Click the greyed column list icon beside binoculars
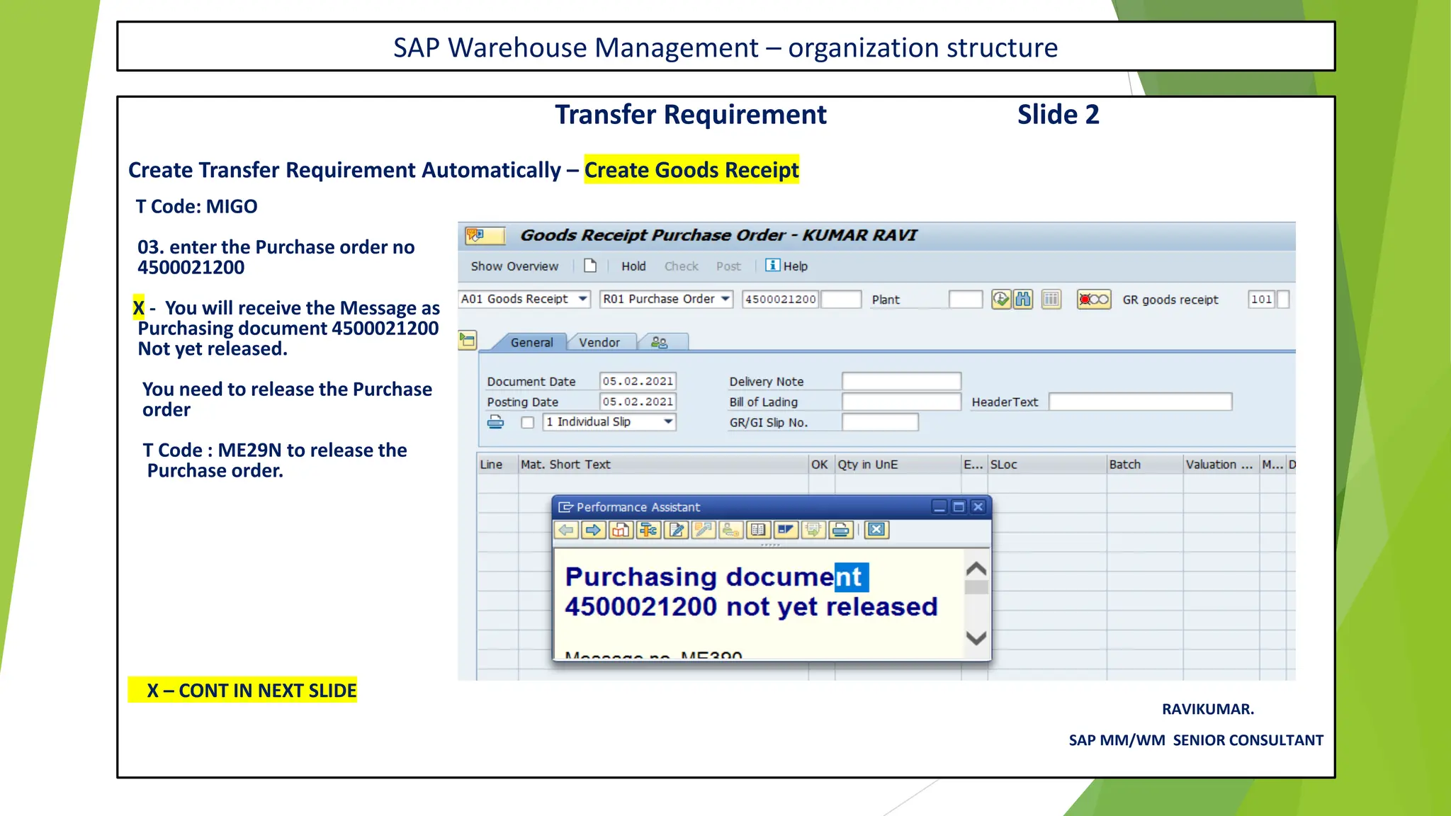 pos(1051,300)
